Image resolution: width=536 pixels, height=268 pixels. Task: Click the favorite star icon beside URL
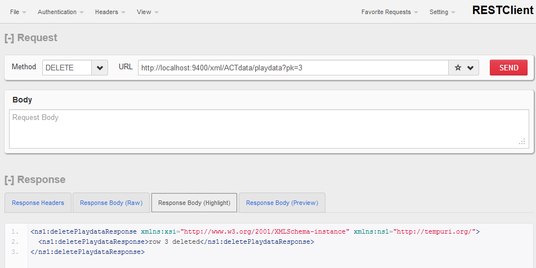[x=458, y=68]
